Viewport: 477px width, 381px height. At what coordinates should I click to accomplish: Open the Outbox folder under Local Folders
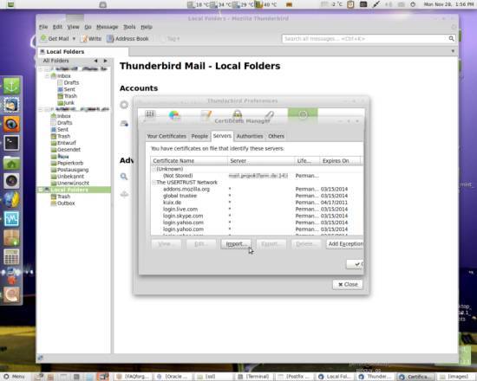[x=66, y=203]
